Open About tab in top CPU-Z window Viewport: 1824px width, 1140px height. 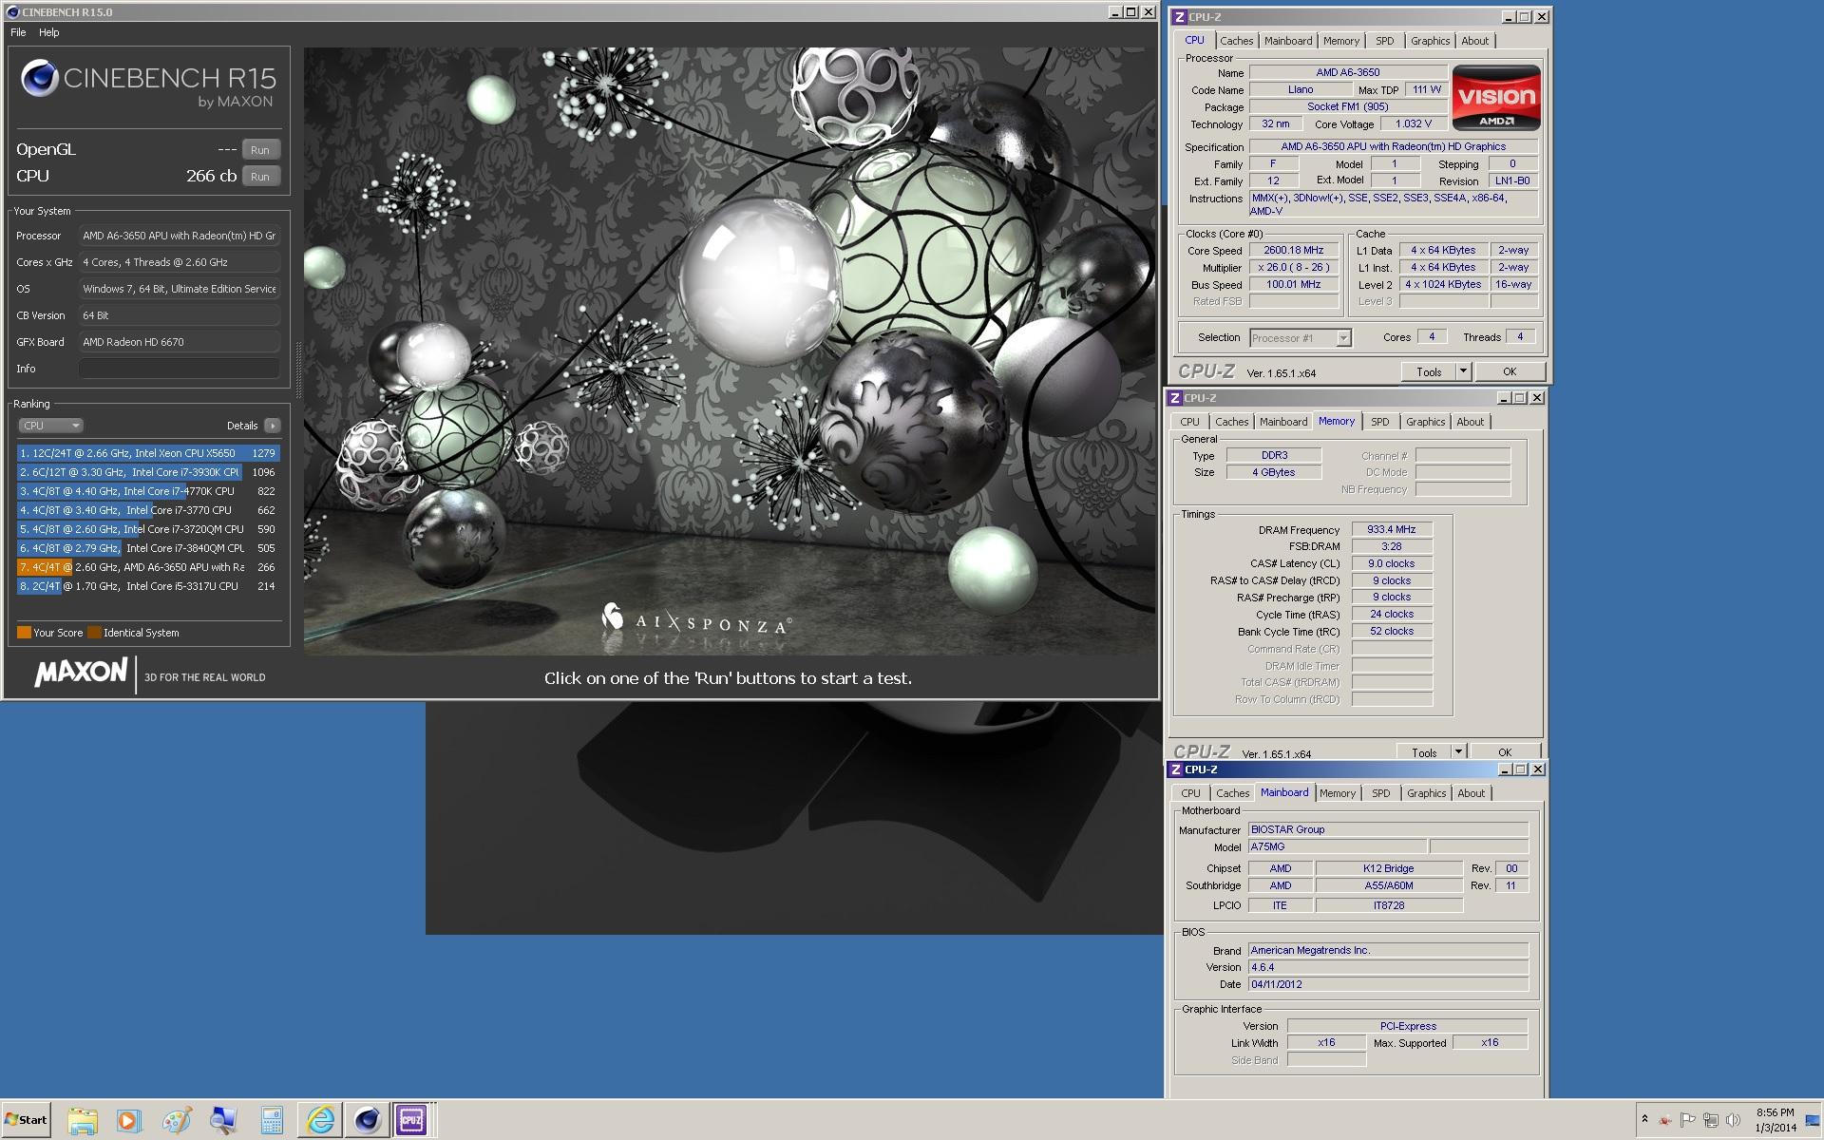point(1474,41)
